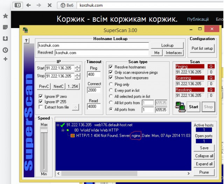
Task: Click Collapse all button
Action: pos(204,156)
